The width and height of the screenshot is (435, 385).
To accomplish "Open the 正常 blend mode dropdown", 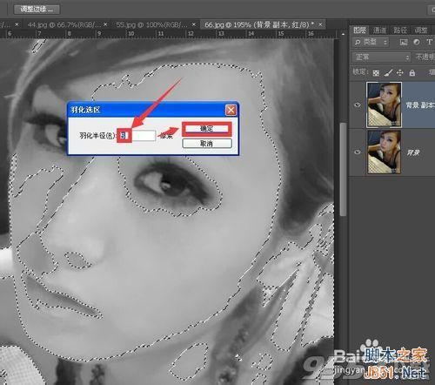I will (382, 57).
